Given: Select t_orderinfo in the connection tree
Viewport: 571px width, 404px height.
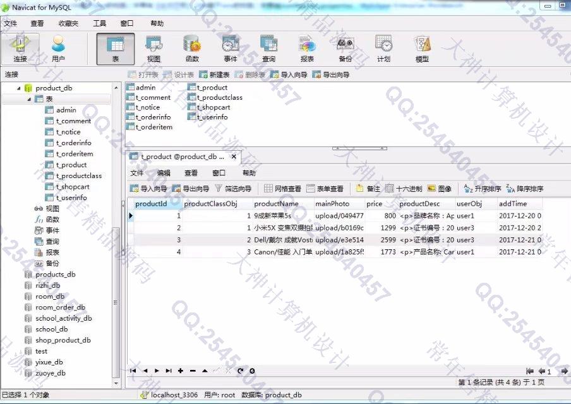Looking at the screenshot, I should click(x=73, y=143).
